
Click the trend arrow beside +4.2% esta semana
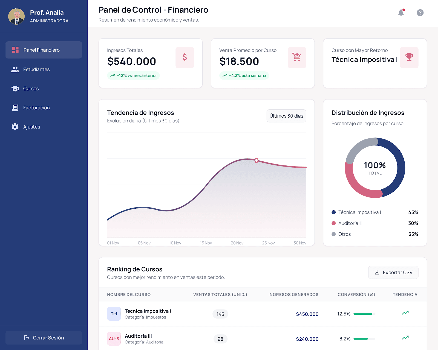coord(225,75)
